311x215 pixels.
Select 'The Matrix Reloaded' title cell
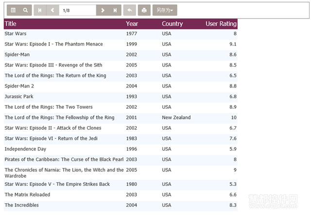pyautogui.click(x=27, y=195)
